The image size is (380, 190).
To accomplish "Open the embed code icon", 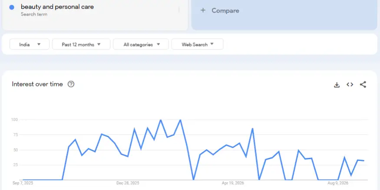I will [x=350, y=85].
